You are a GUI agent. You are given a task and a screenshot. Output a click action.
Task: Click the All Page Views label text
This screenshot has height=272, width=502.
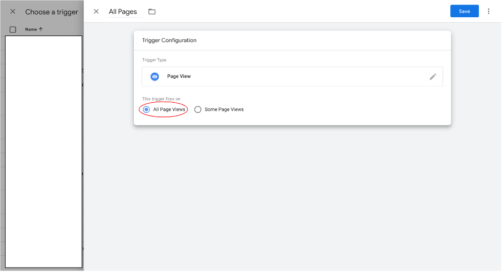(169, 109)
